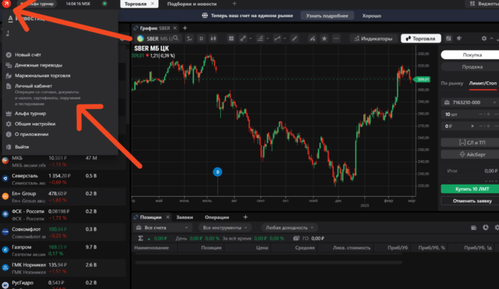Click the pie chart icon in positions panel
Screen dimensions: 499x289
point(485,227)
